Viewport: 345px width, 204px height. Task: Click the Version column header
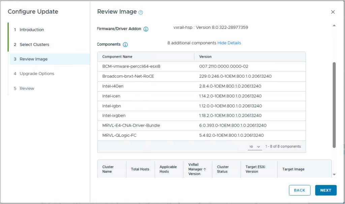(x=206, y=57)
